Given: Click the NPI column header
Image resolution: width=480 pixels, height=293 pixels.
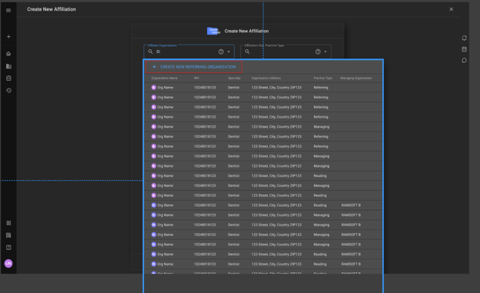Looking at the screenshot, I should coord(196,78).
